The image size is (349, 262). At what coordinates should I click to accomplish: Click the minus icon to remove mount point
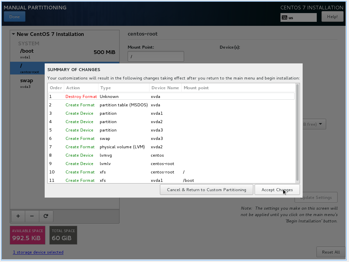[x=32, y=216]
